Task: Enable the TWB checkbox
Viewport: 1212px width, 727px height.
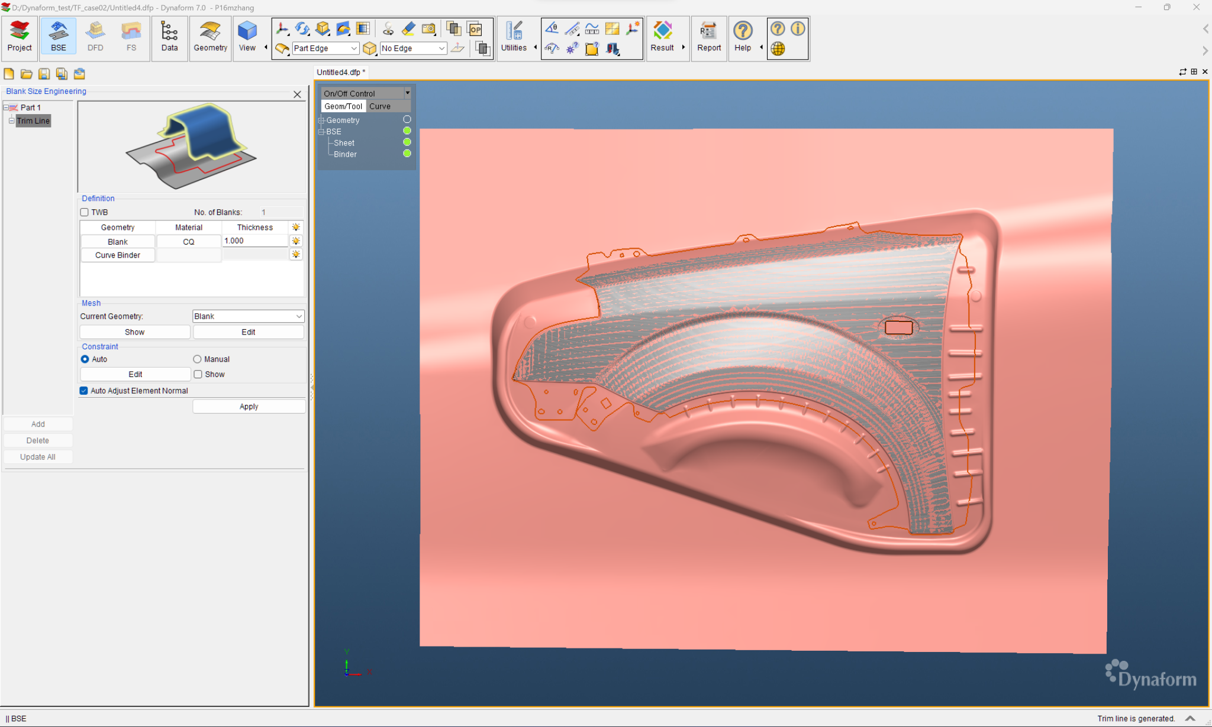Action: pos(84,212)
